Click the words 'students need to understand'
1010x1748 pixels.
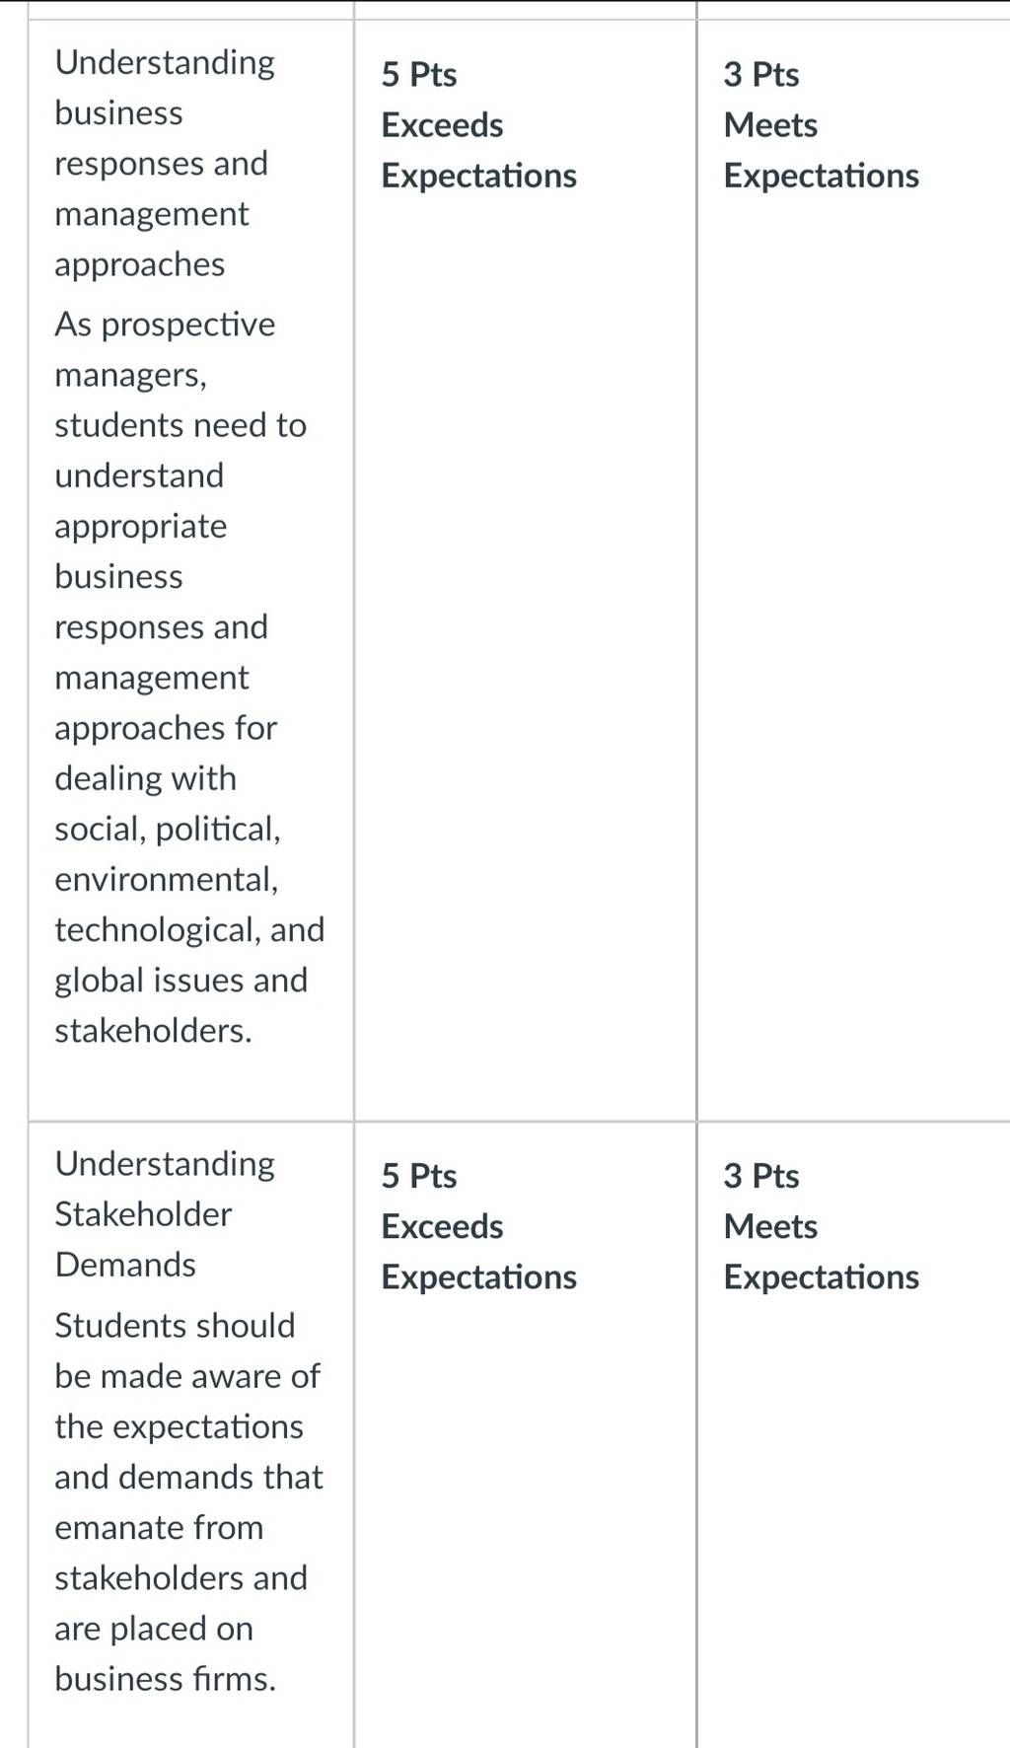[180, 450]
